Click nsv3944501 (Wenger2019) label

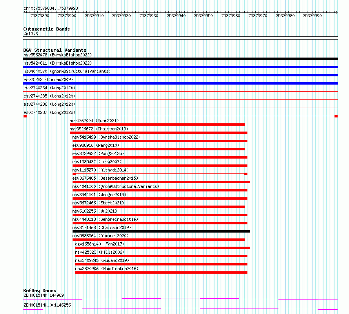99,195
